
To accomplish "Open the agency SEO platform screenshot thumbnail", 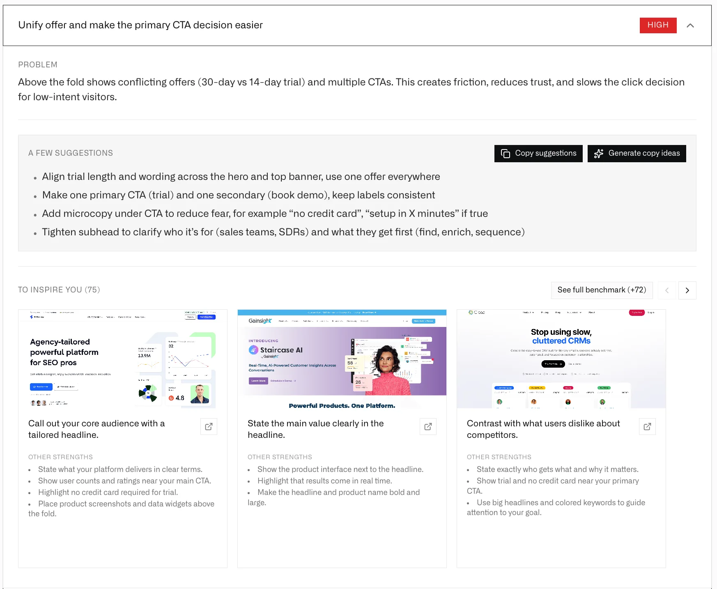I will [x=122, y=359].
